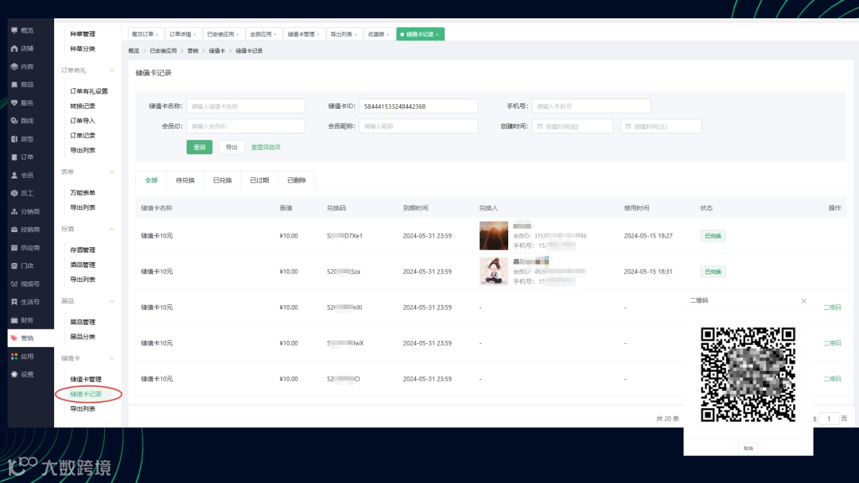Select 分销商 in the dark sidebar

pyautogui.click(x=25, y=211)
